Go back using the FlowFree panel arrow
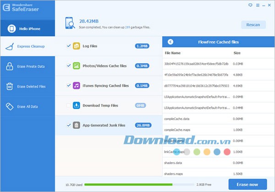Viewport: 275px width, 192px height. [x=170, y=42]
